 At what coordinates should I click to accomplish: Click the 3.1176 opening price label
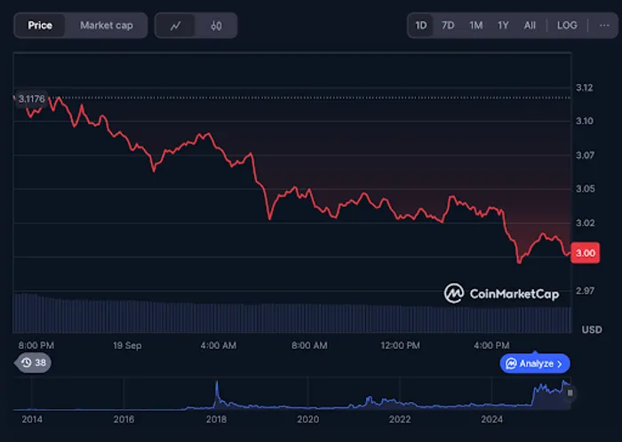point(31,99)
